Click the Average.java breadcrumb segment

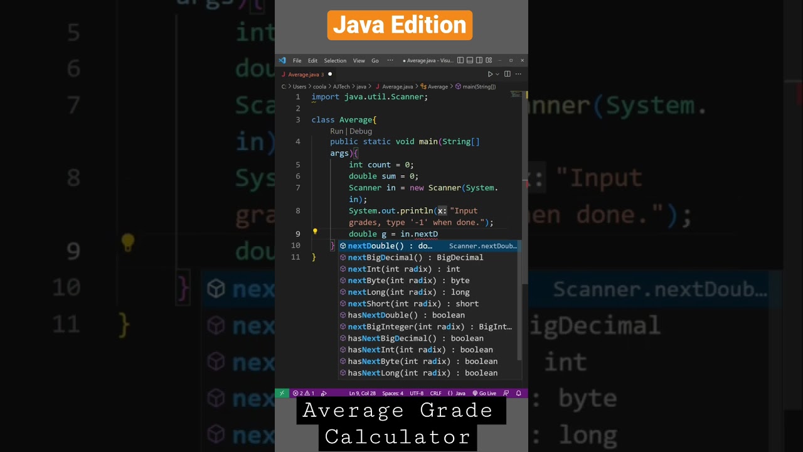393,87
